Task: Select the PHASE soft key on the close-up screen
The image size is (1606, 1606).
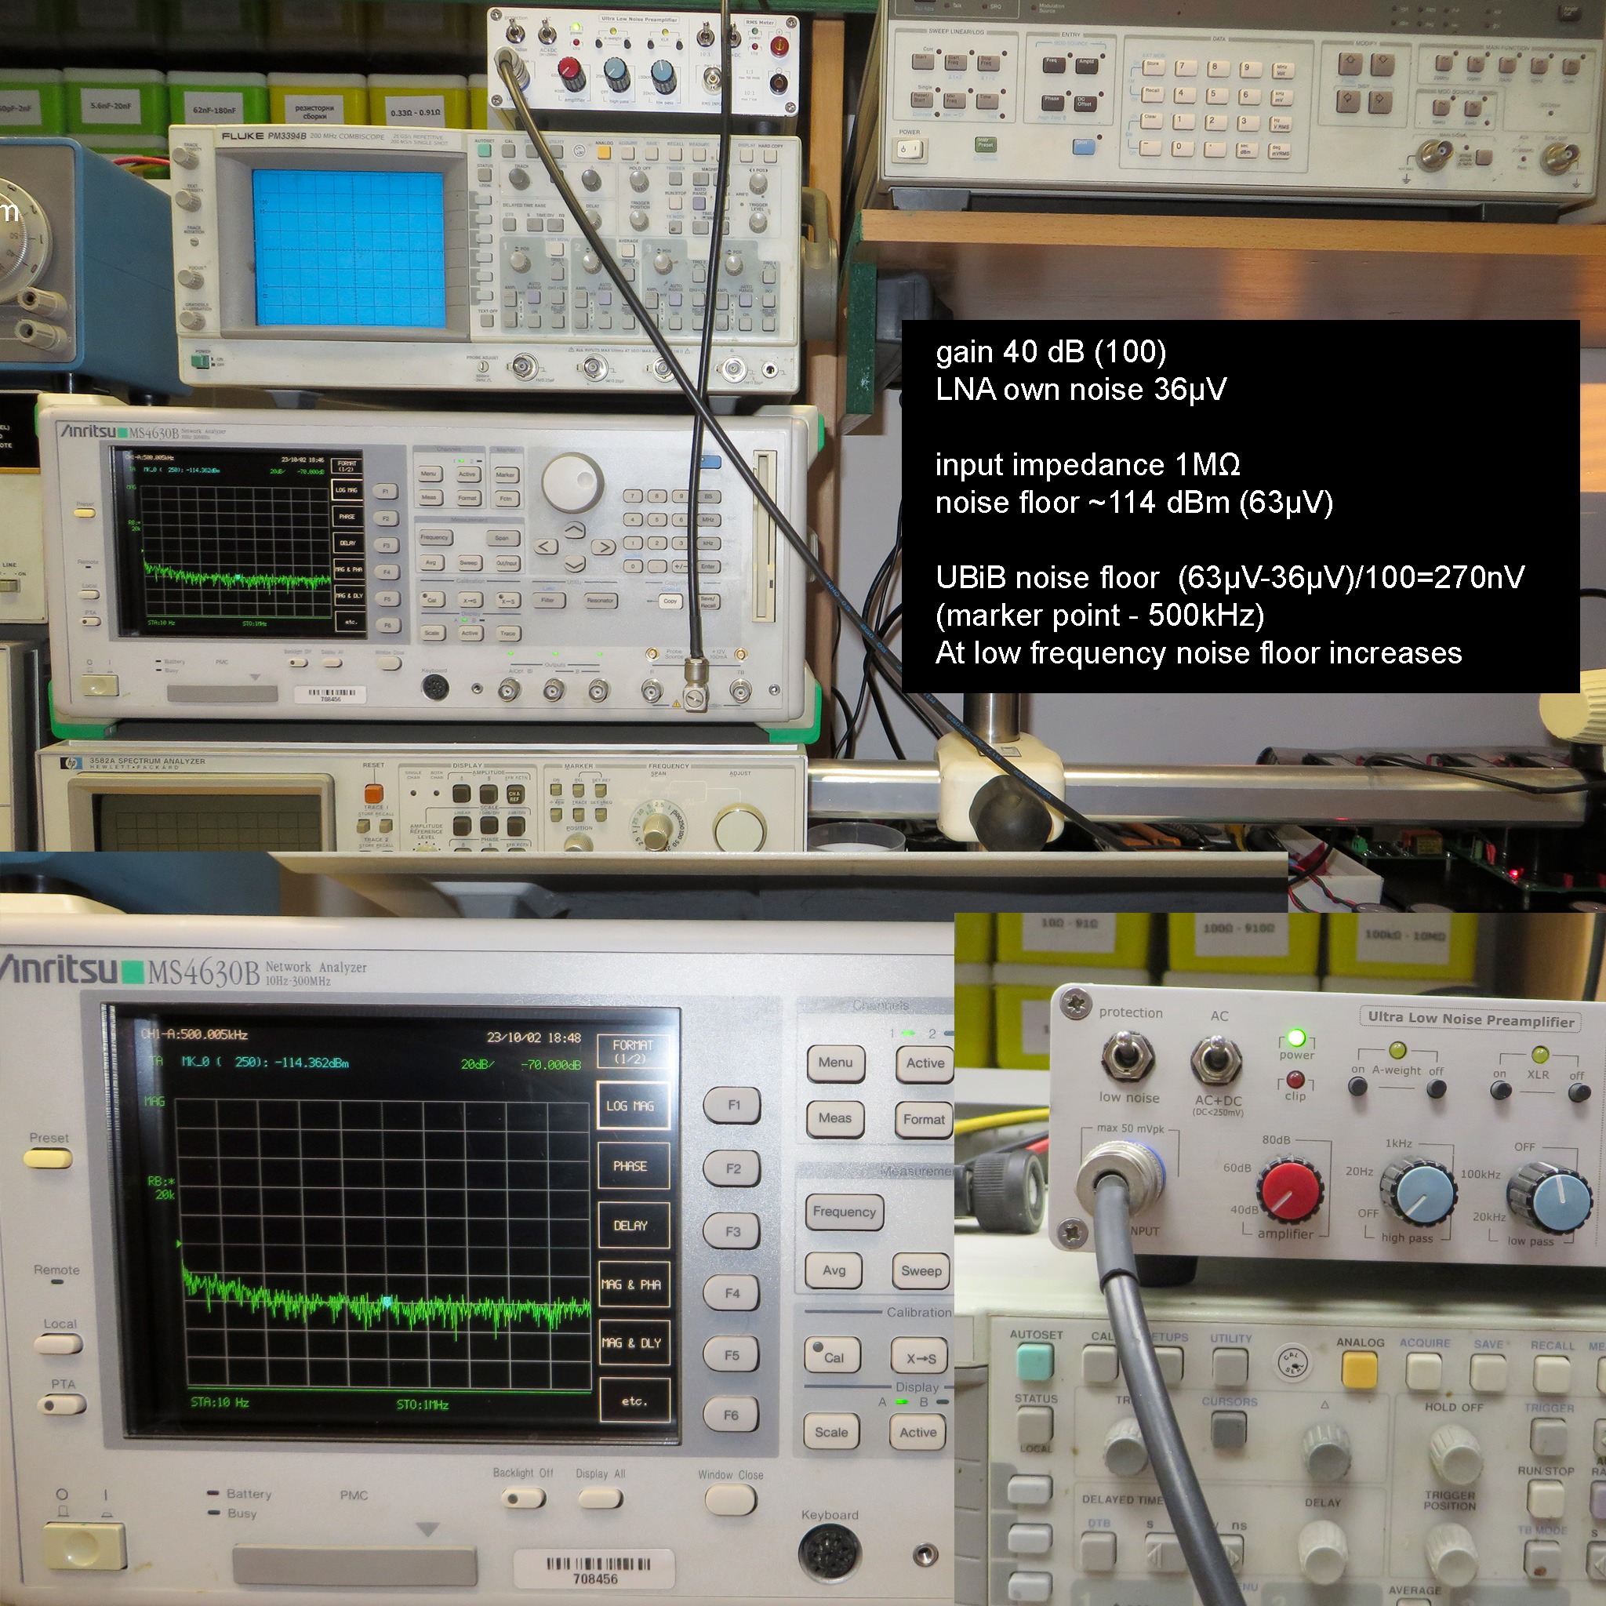Action: pyautogui.click(x=633, y=1166)
